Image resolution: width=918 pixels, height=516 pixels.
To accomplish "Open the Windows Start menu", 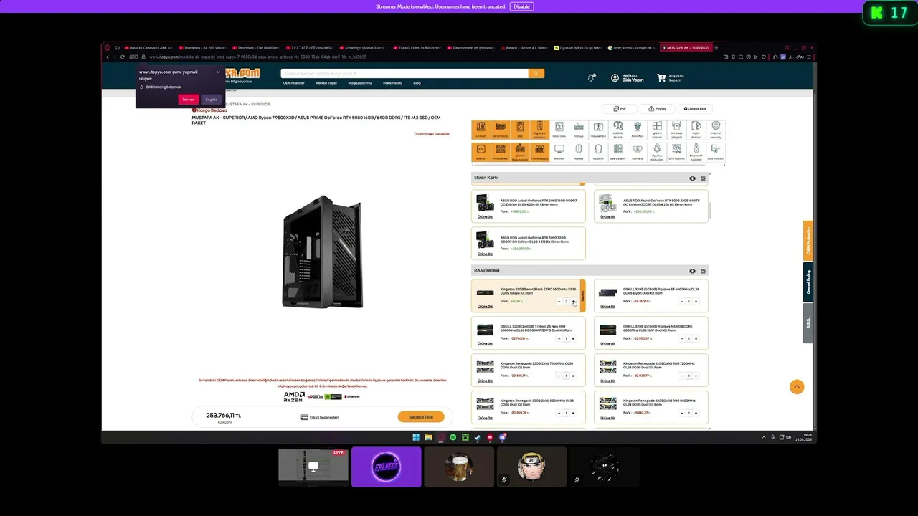I will [415, 437].
